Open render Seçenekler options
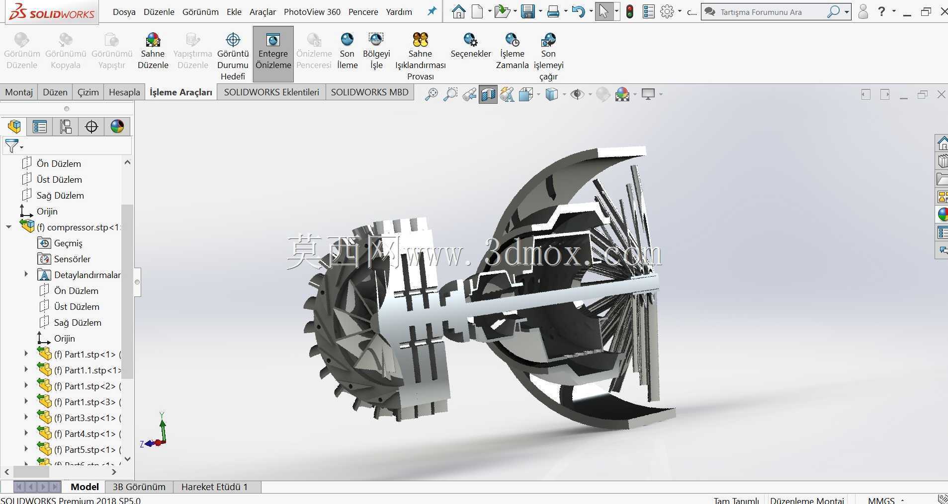 [471, 46]
